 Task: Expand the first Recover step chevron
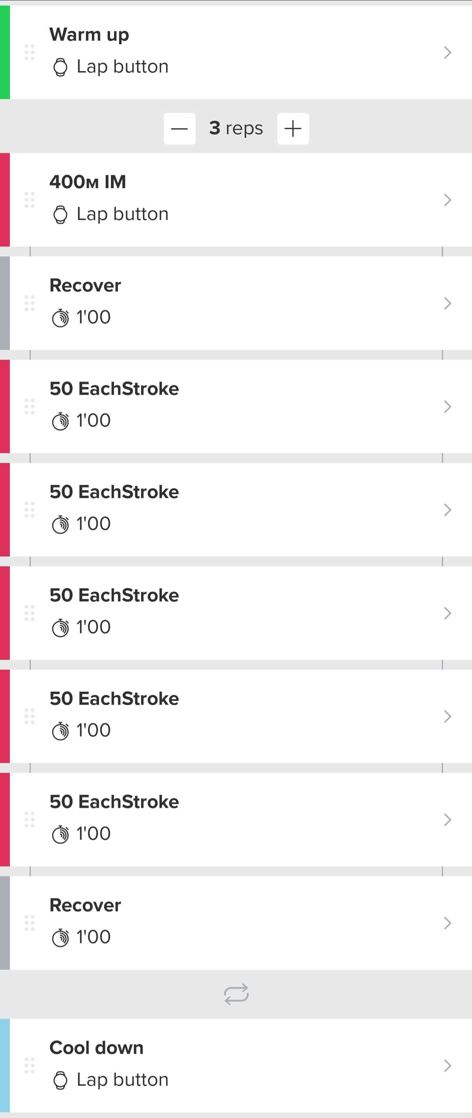click(x=448, y=303)
